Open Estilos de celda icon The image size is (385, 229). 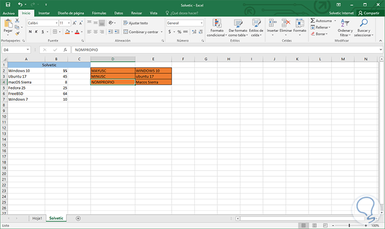pyautogui.click(x=256, y=23)
